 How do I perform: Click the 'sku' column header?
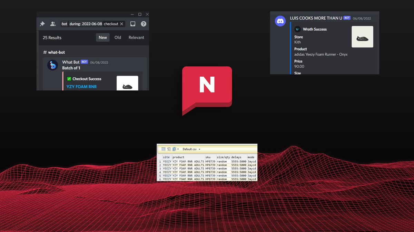point(210,157)
